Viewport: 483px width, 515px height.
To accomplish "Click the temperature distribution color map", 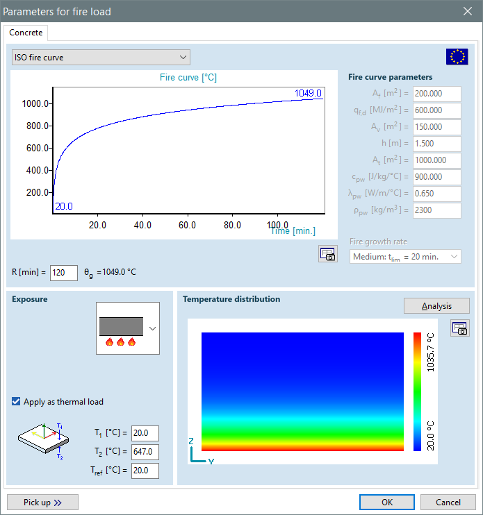I will coord(302,391).
